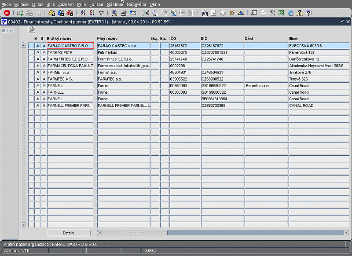Click the wrench icon above the table
Image resolution: width=352 pixels, height=256 pixels.
click(x=32, y=29)
